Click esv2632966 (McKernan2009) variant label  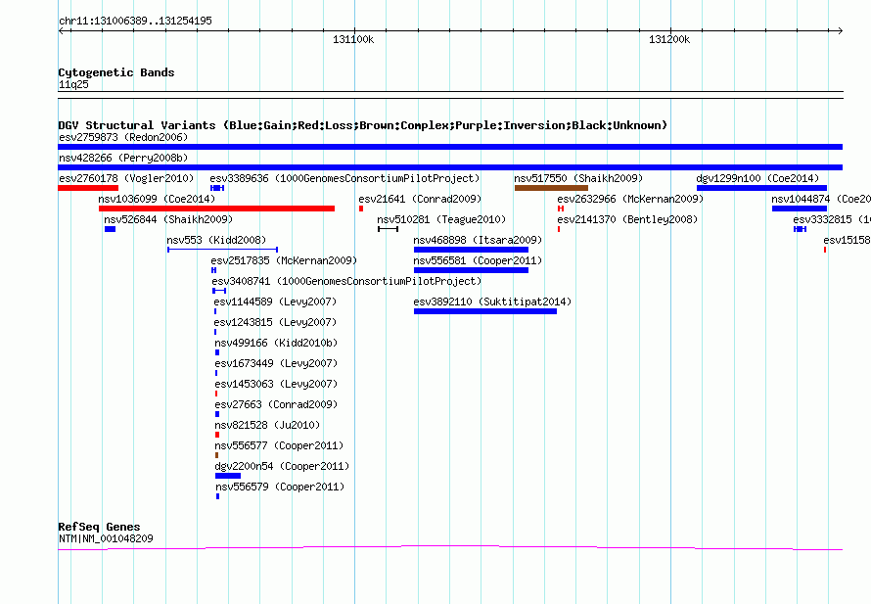[x=630, y=199]
